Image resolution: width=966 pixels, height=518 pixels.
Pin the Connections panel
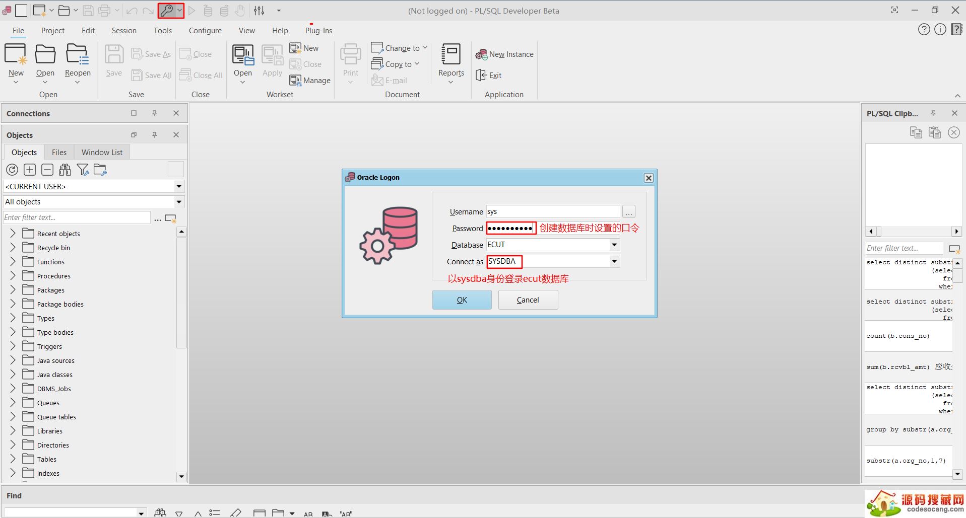[x=155, y=113]
